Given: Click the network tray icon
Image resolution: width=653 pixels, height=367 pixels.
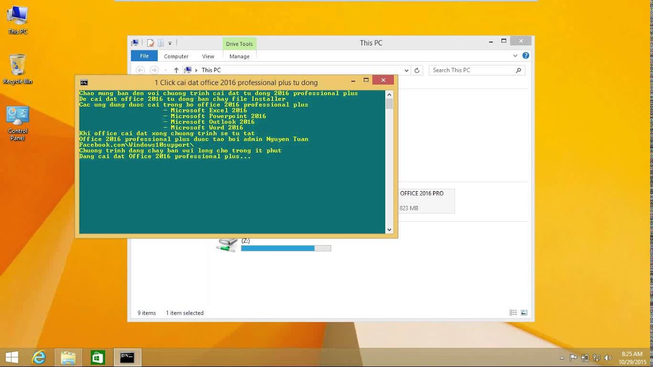Looking at the screenshot, I should (596, 358).
